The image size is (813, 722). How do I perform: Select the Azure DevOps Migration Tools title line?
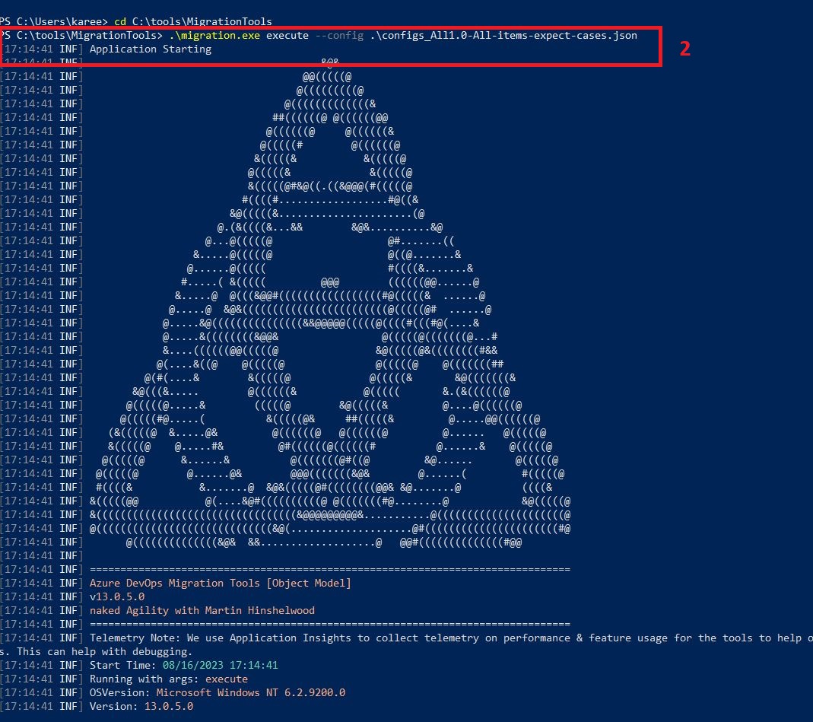pos(220,583)
